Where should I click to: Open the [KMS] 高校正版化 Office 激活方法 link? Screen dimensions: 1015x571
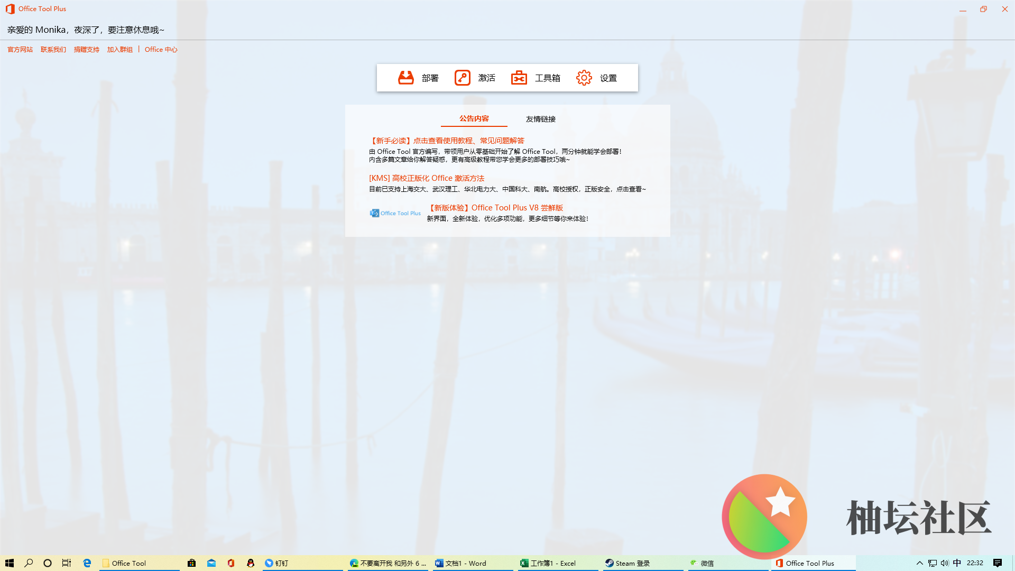[427, 178]
